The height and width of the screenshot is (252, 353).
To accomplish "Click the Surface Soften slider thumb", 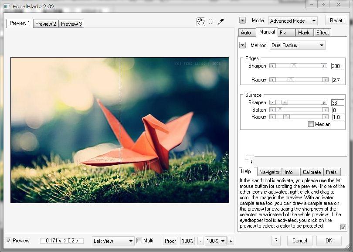I will [x=280, y=110].
